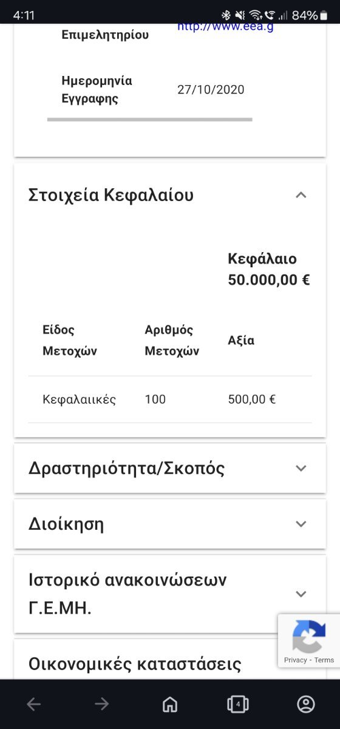The height and width of the screenshot is (729, 340).
Task: Go to browser home page
Action: coord(170,704)
